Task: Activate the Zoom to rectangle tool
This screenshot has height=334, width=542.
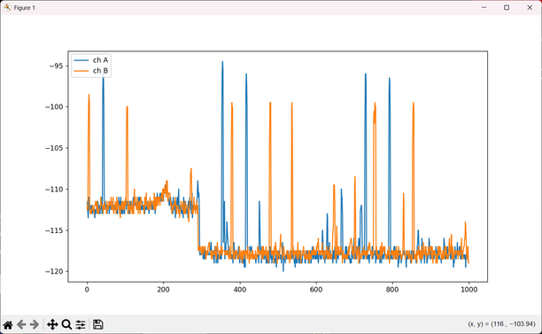Action: (66, 324)
